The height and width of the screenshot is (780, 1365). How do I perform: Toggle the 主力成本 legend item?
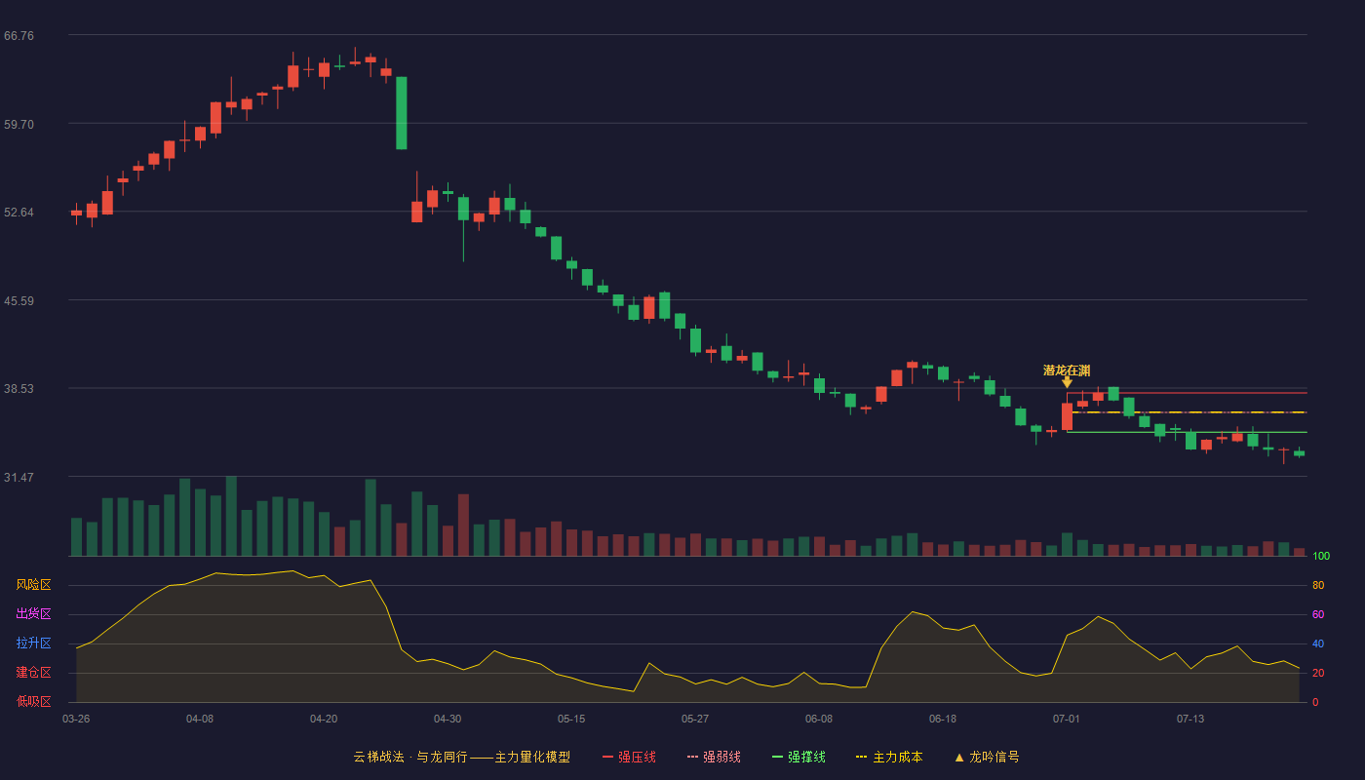coord(889,757)
